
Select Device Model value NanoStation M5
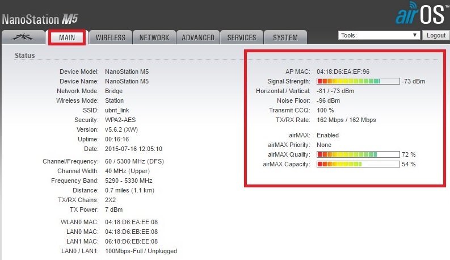[127, 72]
